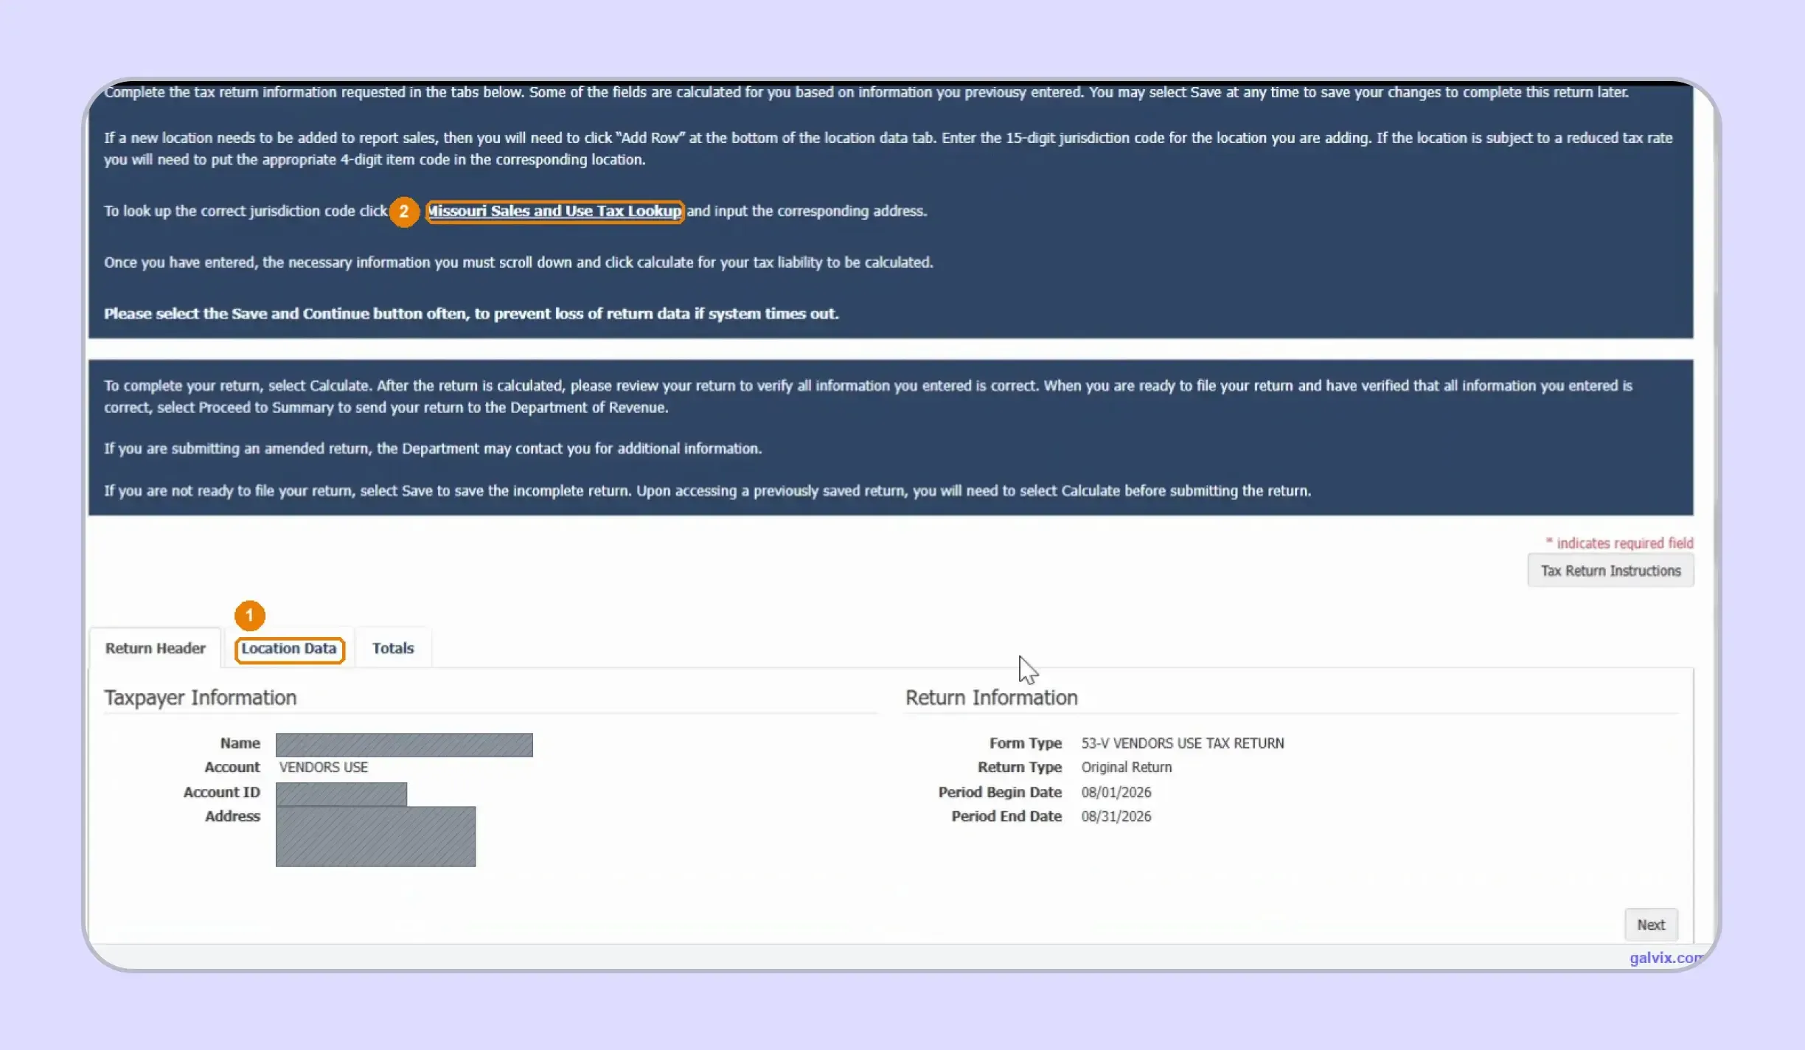Click '53-V VENDORS USE TAX RETURN' form type
This screenshot has width=1805, height=1050.
pyautogui.click(x=1183, y=743)
